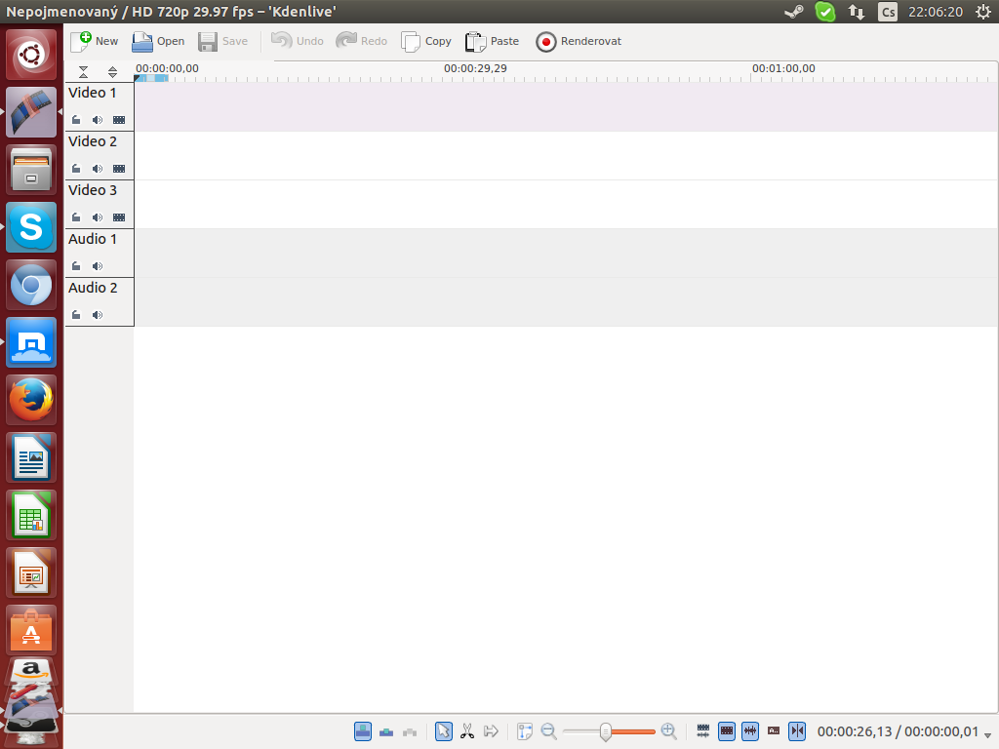Screen dimensions: 999x749
Task: Mute the Audio 1 track
Action: (x=97, y=266)
